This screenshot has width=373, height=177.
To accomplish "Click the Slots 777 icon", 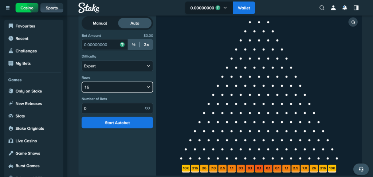I will (x=11, y=116).
